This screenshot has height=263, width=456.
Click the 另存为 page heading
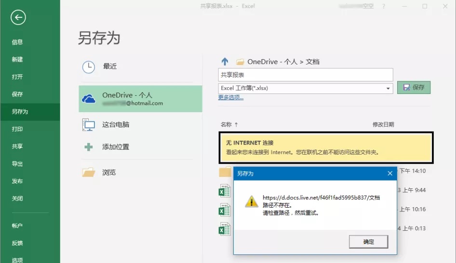pyautogui.click(x=99, y=38)
